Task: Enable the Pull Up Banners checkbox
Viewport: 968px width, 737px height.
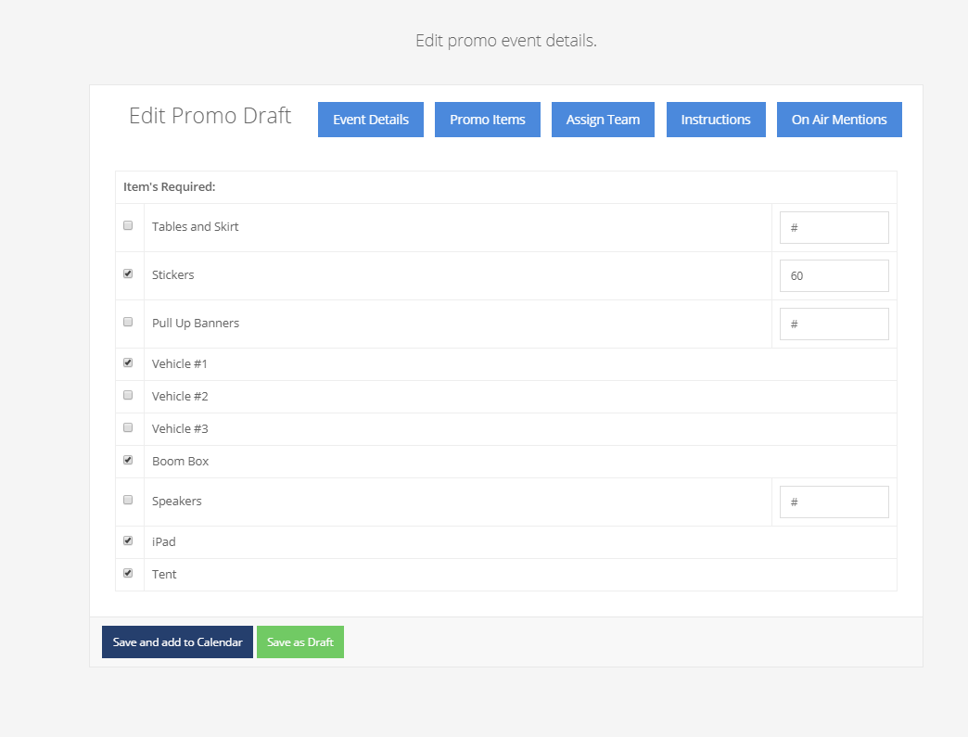Action: pyautogui.click(x=128, y=322)
